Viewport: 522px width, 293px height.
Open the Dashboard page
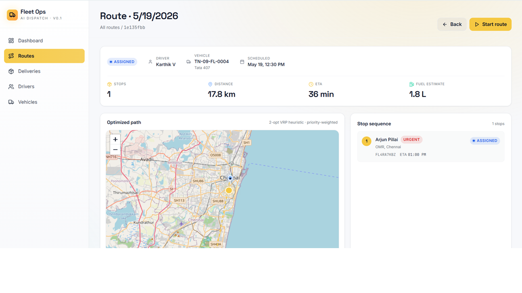pos(44,41)
